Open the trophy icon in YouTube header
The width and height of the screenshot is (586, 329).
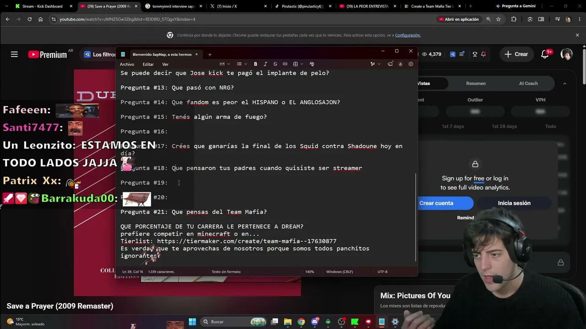pos(475,54)
